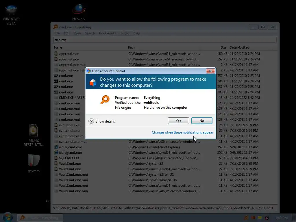Open the View menu in Everything
Screen dimensions: 296x222
point(77,33)
